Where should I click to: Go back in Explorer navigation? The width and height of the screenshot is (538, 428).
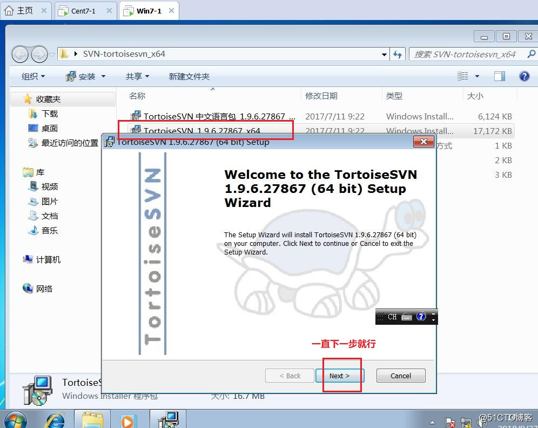click(20, 54)
